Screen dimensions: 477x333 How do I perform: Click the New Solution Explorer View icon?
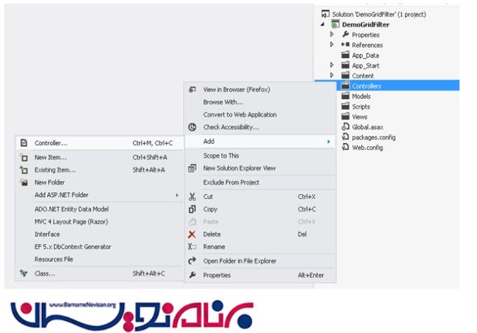[192, 168]
